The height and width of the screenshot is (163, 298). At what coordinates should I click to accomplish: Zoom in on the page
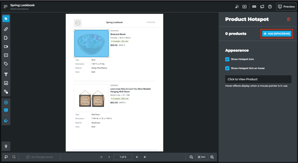212,157
